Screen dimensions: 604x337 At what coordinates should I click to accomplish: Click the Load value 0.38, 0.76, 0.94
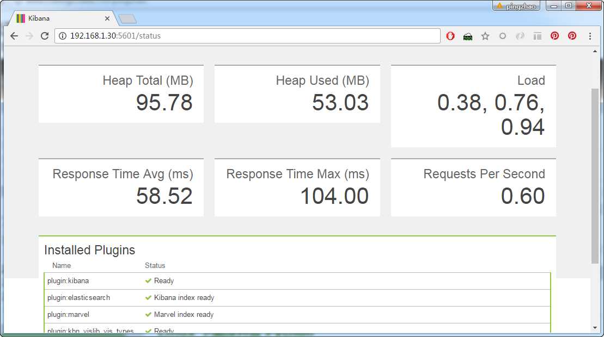[x=491, y=115]
